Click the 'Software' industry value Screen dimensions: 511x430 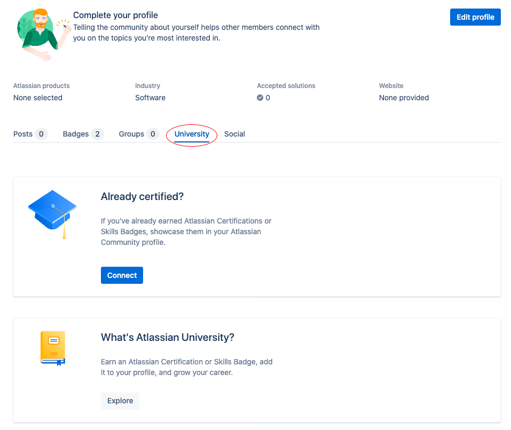click(x=150, y=98)
